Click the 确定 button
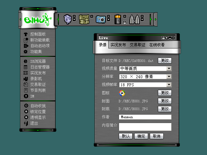 (141, 136)
